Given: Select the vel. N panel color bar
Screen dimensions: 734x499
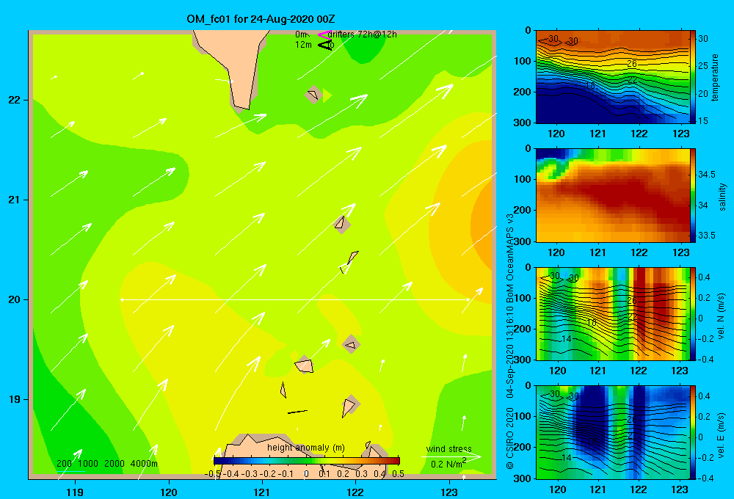Looking at the screenshot, I should (x=693, y=314).
